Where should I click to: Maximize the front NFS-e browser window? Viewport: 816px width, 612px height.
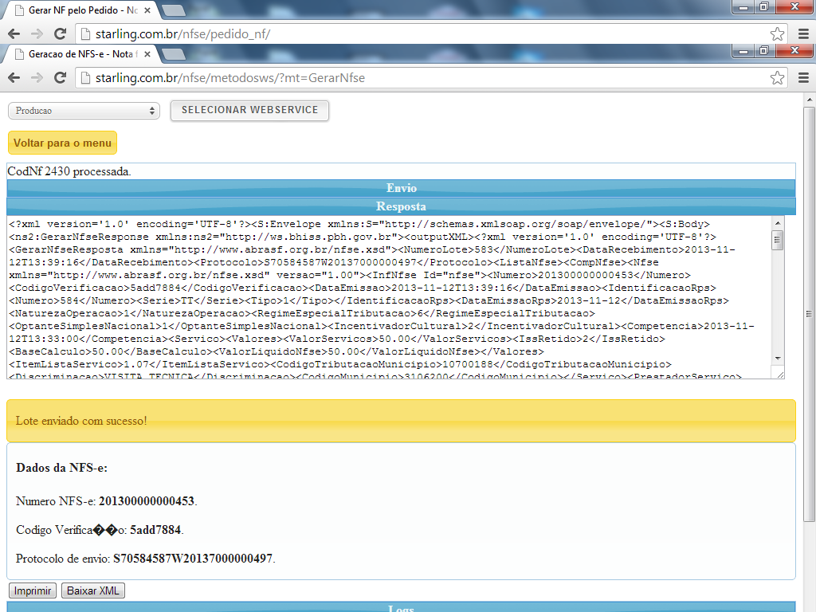pos(764,51)
